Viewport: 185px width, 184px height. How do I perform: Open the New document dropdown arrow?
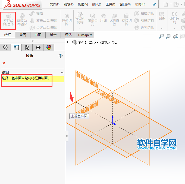point(171,4)
